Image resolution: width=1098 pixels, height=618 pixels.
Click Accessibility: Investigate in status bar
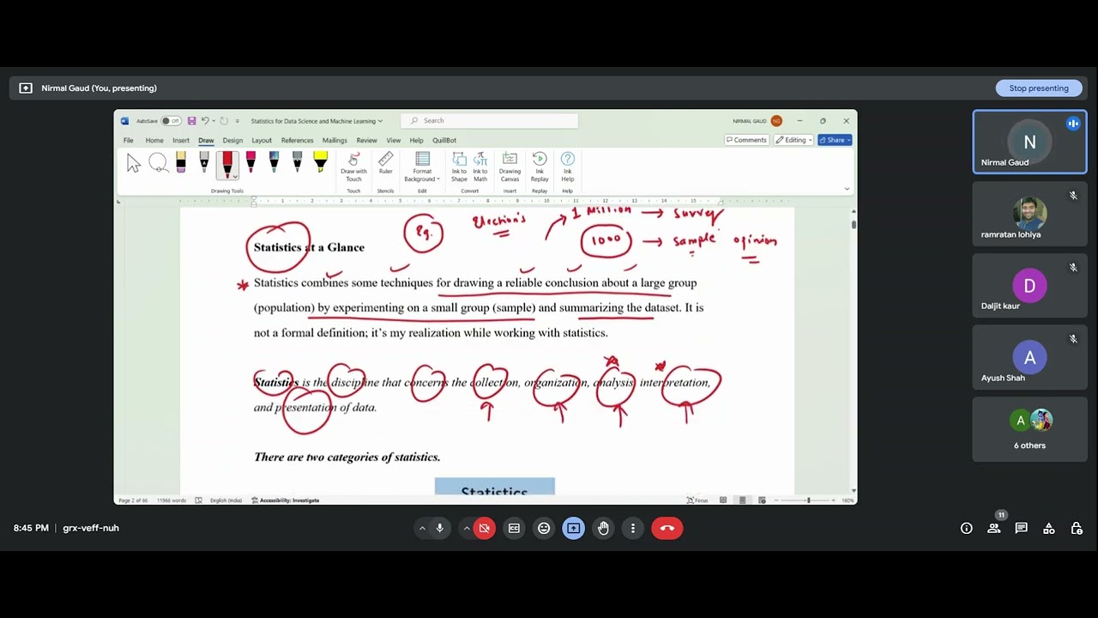coord(286,500)
